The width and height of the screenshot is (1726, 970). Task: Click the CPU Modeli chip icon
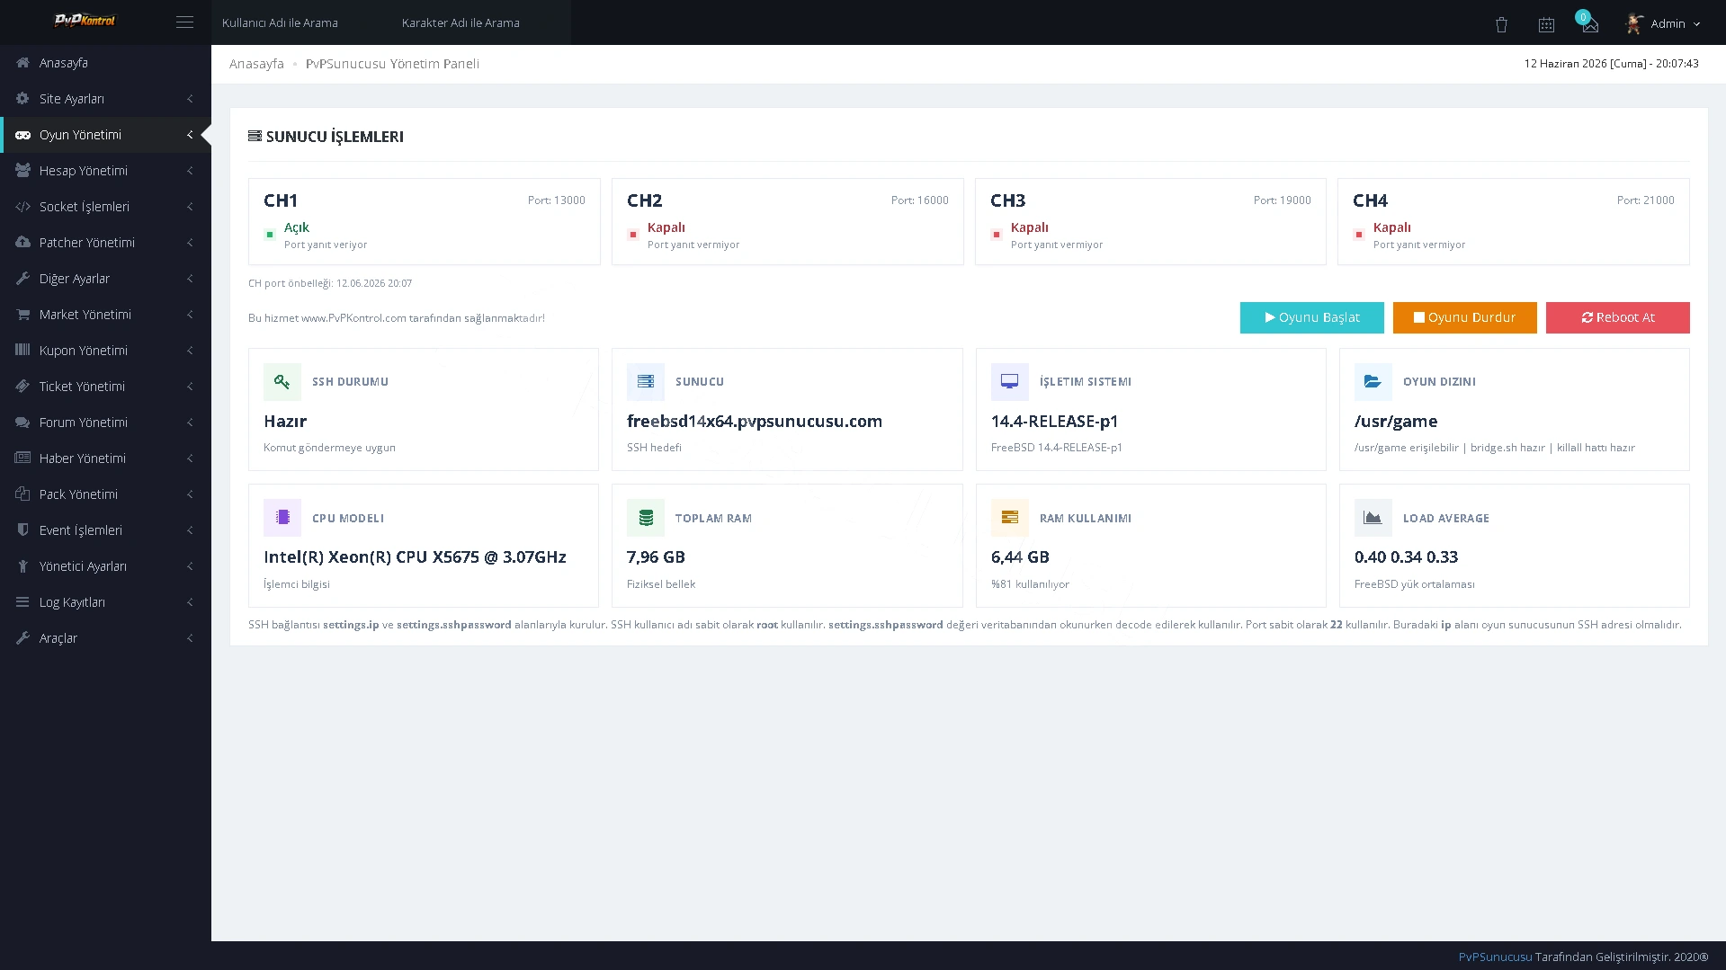[282, 518]
